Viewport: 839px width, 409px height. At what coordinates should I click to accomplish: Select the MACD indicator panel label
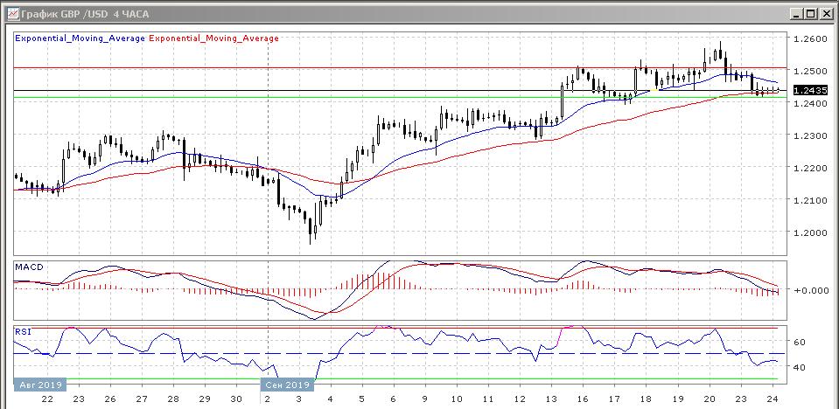[x=28, y=266]
